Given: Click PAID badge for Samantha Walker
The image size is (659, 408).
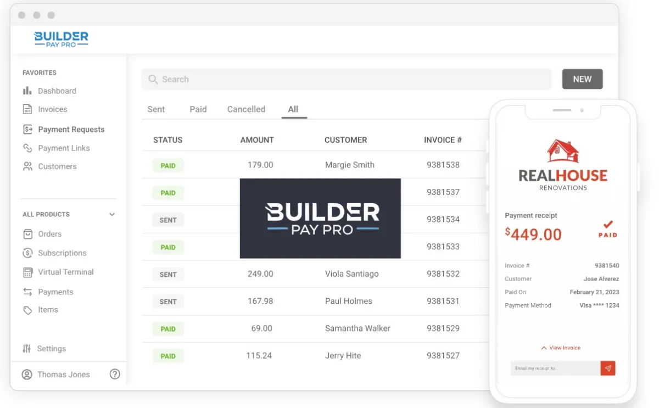Looking at the screenshot, I should [x=168, y=329].
